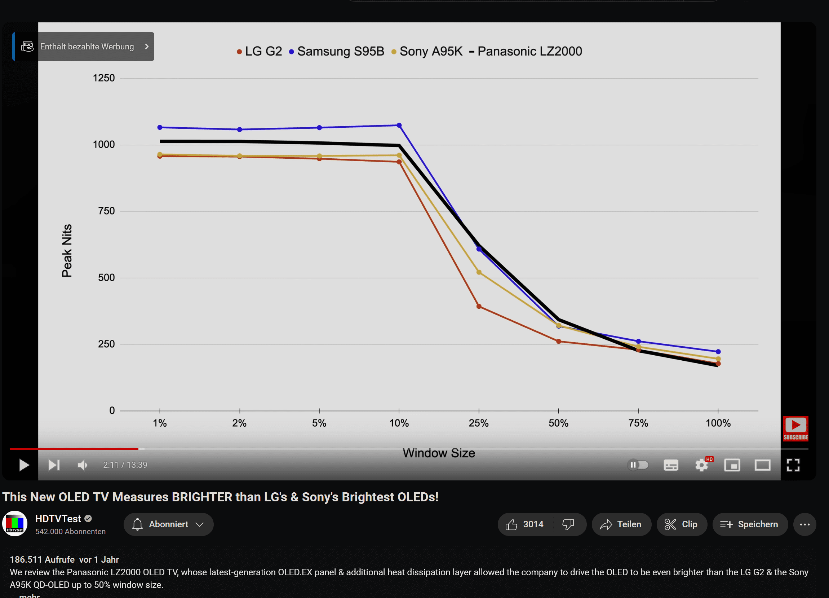This screenshot has height=598, width=829.
Task: Share the video via Teilen
Action: click(x=621, y=524)
